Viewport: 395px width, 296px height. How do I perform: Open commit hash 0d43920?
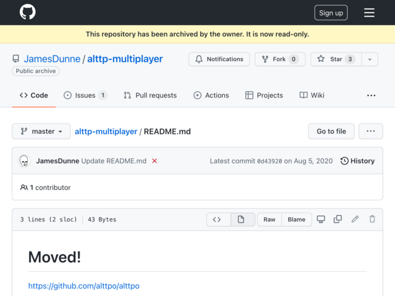point(270,162)
